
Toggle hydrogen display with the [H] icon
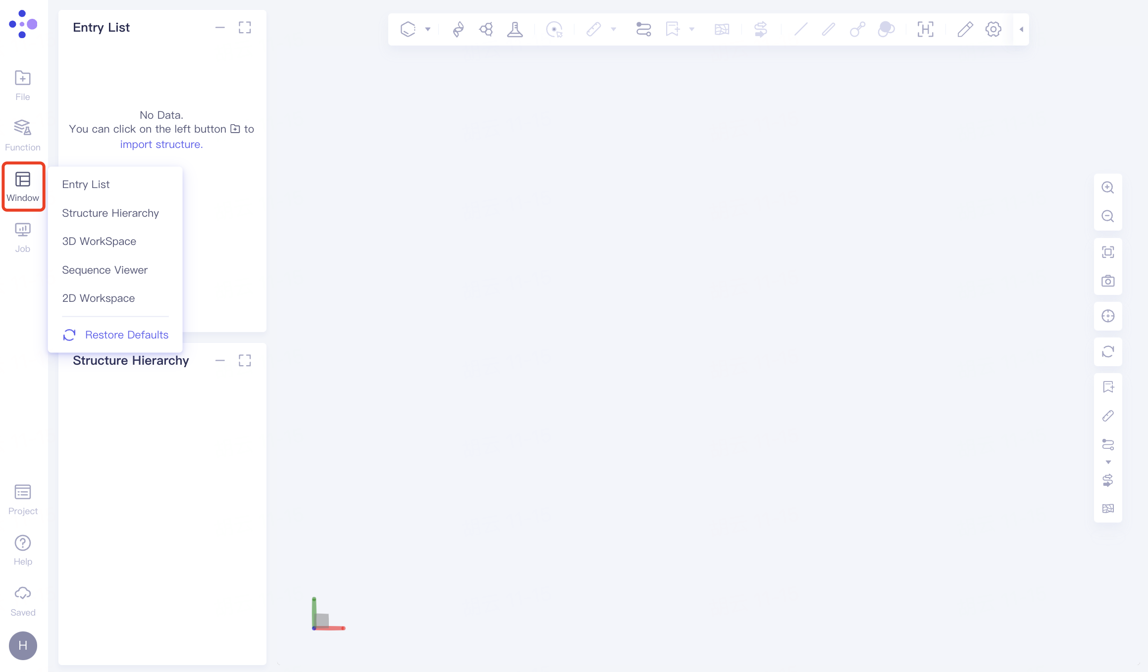coord(925,29)
